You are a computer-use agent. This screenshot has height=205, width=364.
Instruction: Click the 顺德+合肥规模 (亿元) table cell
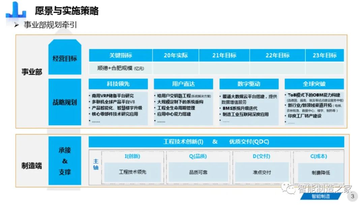tap(121, 68)
